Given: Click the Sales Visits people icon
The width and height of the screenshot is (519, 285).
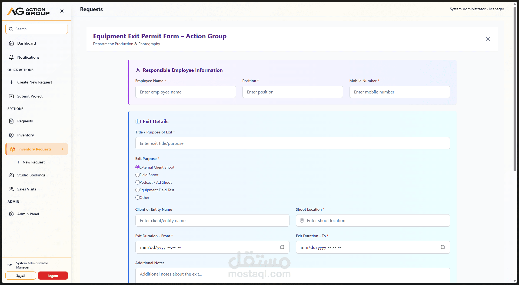Looking at the screenshot, I should [11, 189].
